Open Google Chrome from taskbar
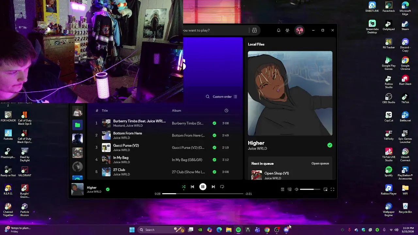The width and height of the screenshot is (418, 235). pos(267,230)
